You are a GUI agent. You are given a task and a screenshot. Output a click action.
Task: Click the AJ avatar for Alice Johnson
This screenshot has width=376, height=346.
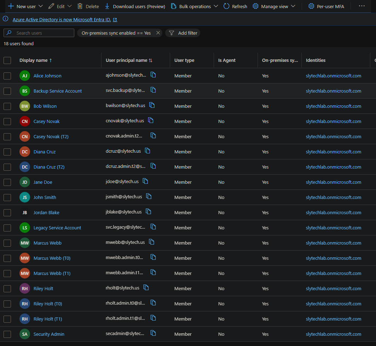tap(25, 76)
